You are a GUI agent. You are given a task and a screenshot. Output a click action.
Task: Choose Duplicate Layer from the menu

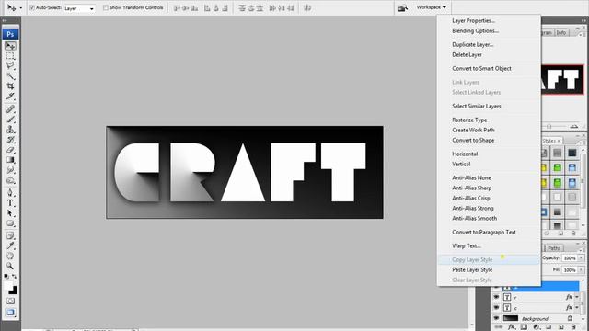tap(473, 44)
